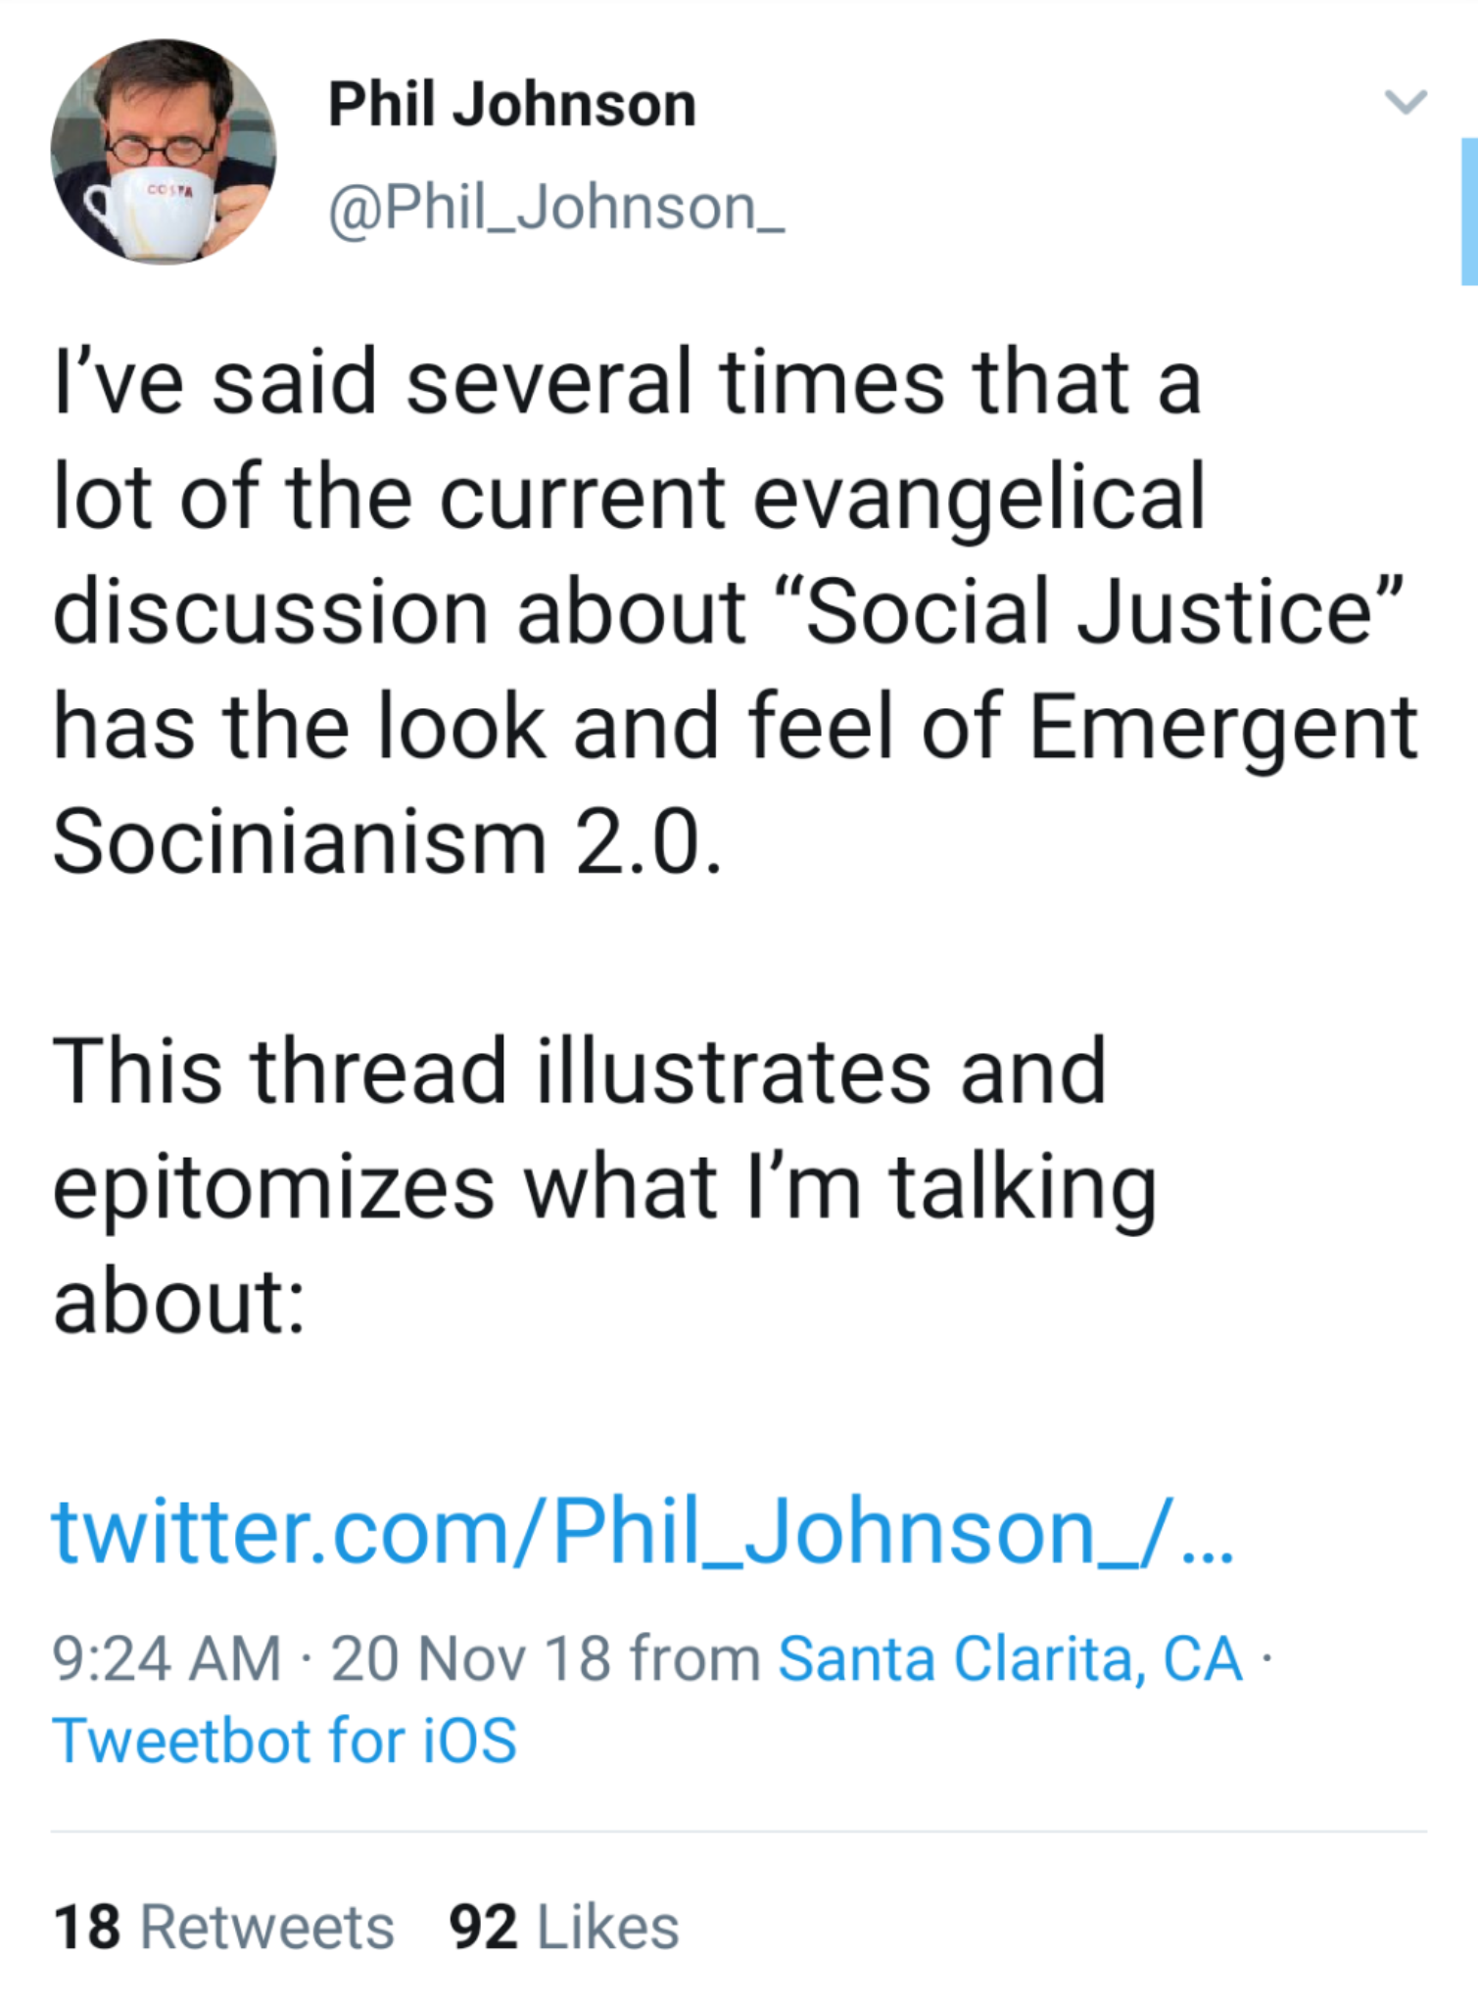The height and width of the screenshot is (2006, 1478).
Task: Open the tweet options chevron menu
Action: tap(1406, 102)
